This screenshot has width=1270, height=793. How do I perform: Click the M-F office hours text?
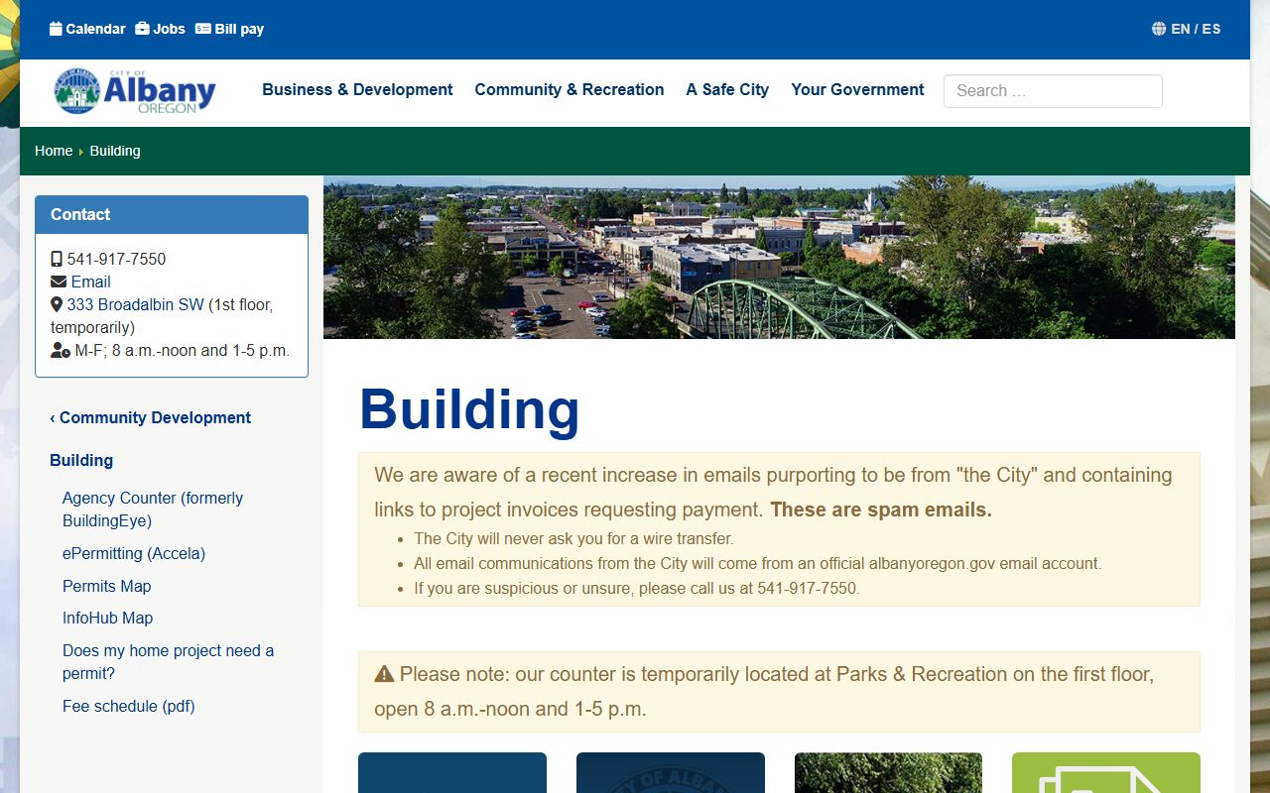[x=183, y=350]
